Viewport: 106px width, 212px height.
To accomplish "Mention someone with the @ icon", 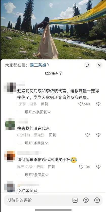I will click(x=86, y=200).
